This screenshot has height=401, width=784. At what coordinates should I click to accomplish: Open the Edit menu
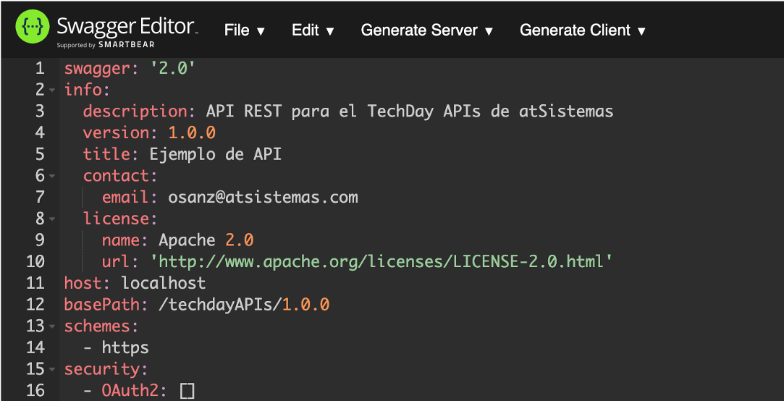(x=313, y=30)
